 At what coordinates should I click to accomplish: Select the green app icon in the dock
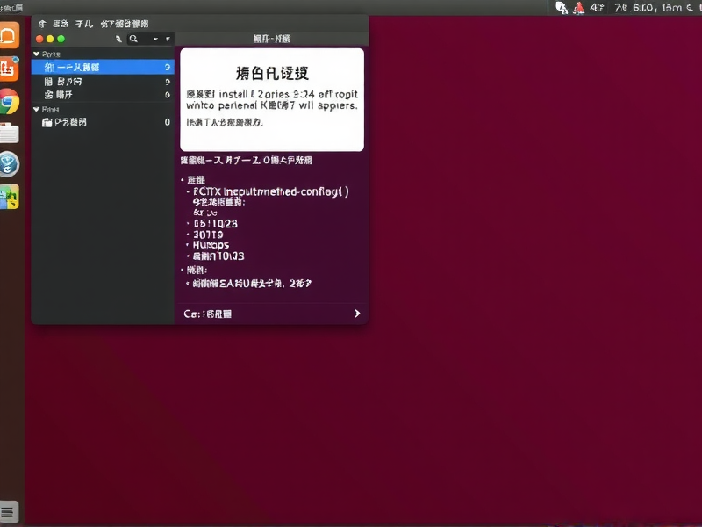point(11,198)
